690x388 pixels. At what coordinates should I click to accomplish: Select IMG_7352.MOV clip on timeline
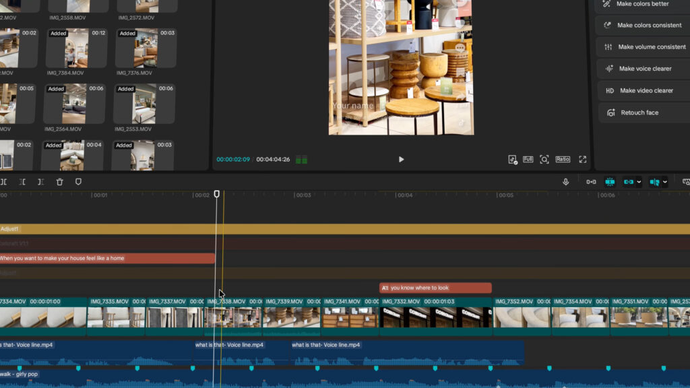coord(522,317)
